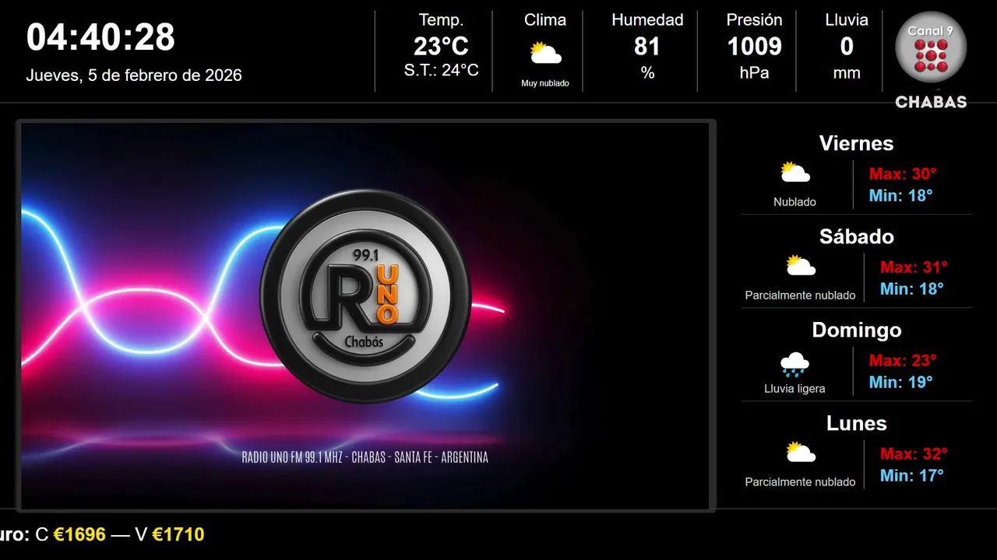
Task: Click the Temp. heading
Action: click(x=441, y=20)
